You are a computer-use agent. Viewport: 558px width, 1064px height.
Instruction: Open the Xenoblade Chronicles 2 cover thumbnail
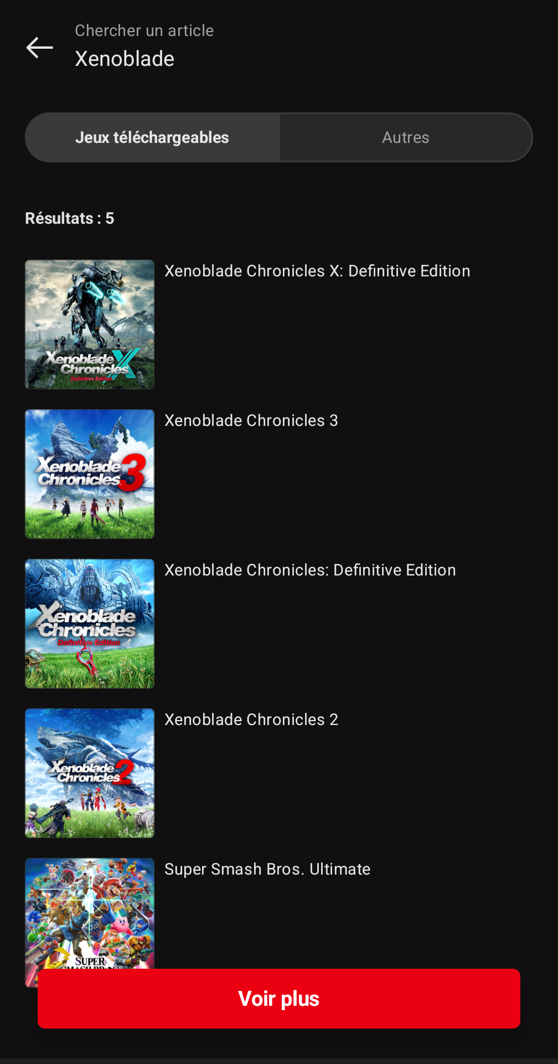(90, 773)
